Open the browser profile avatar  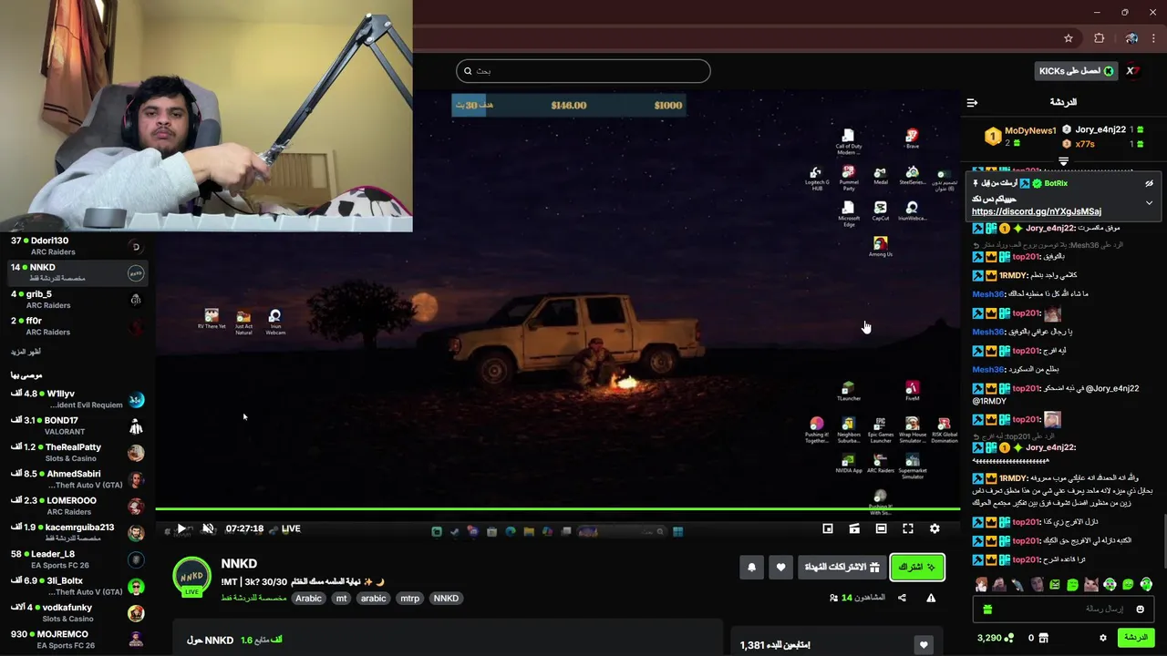(1131, 38)
